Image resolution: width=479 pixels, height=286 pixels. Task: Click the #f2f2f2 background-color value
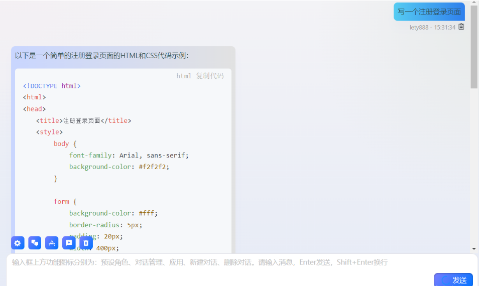(x=154, y=167)
